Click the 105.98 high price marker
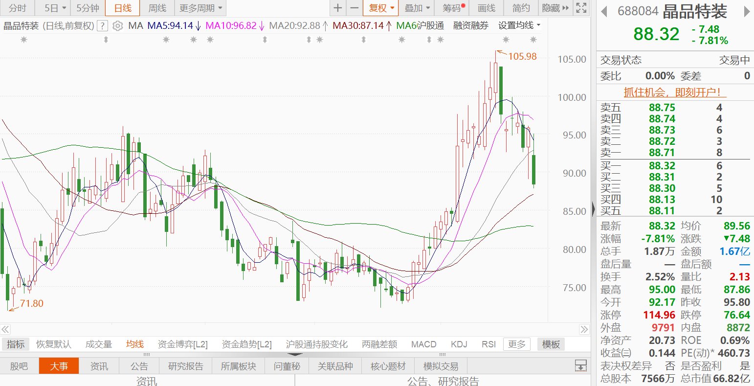The width and height of the screenshot is (754, 386). click(x=522, y=56)
